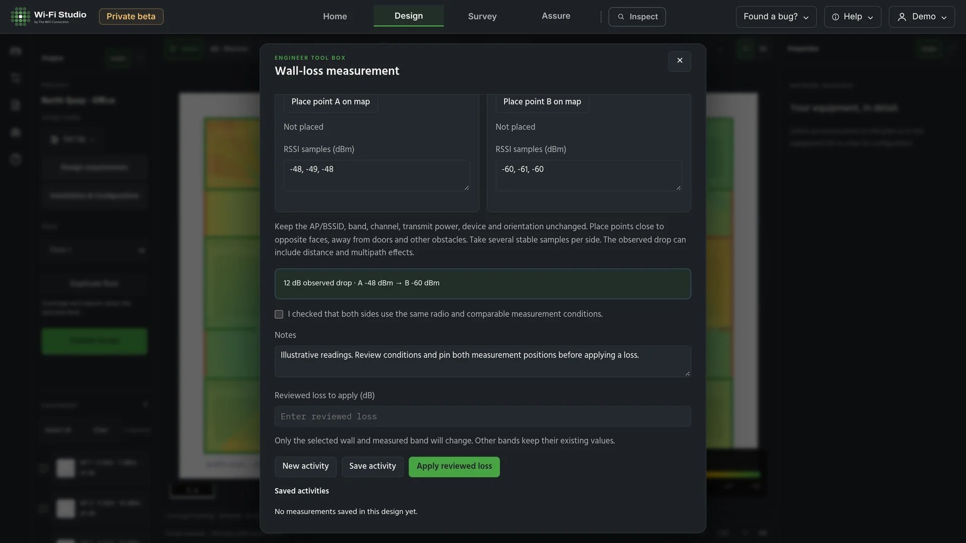Go to the Home tab
The width and height of the screenshot is (966, 543).
(x=335, y=16)
